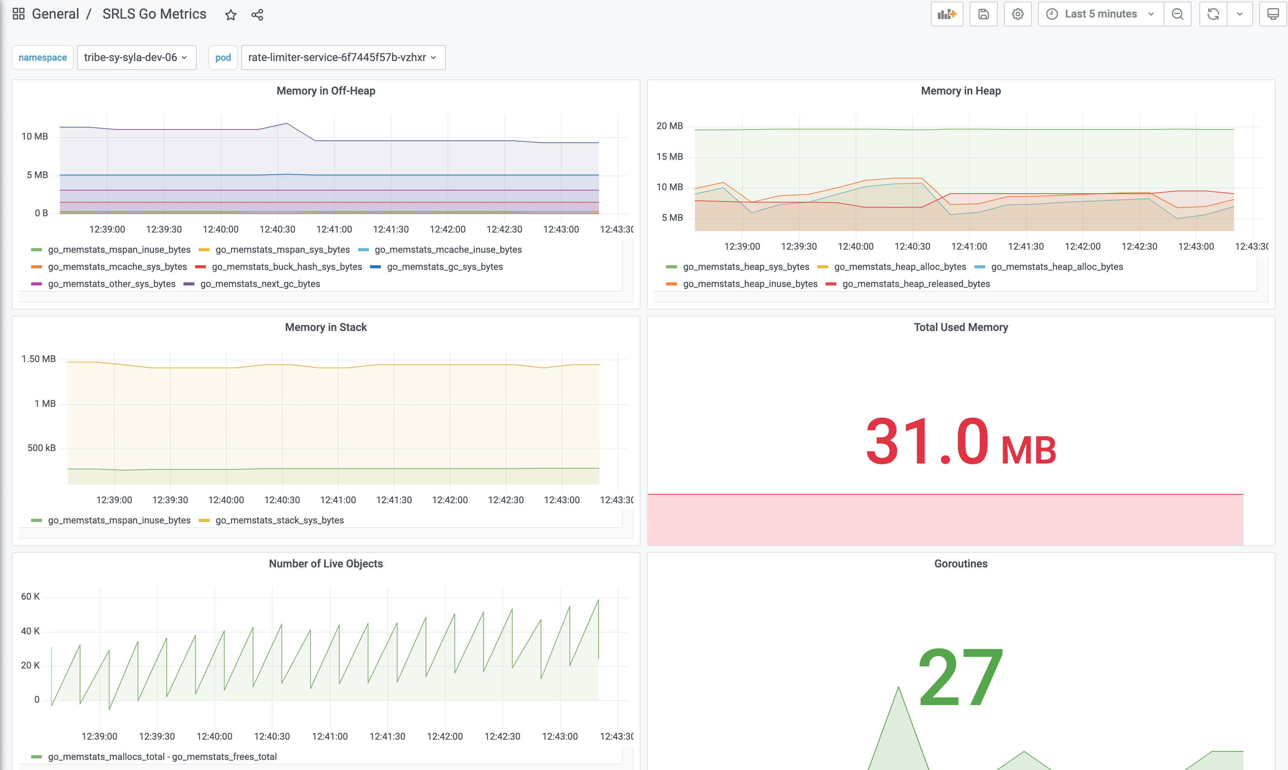Click the add panel icon

pos(947,14)
